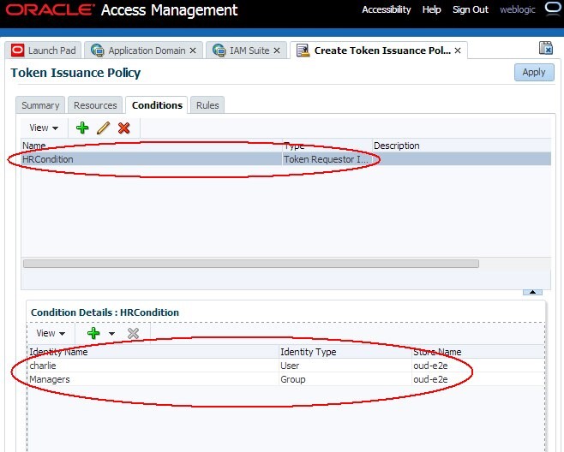Click the Token Requestor I... type cell
Screen dimensions: 564x452
(x=327, y=159)
